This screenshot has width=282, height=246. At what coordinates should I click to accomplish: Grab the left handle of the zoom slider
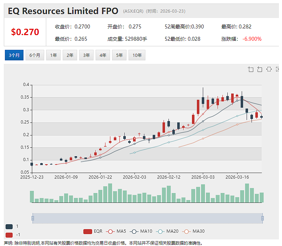33,218
